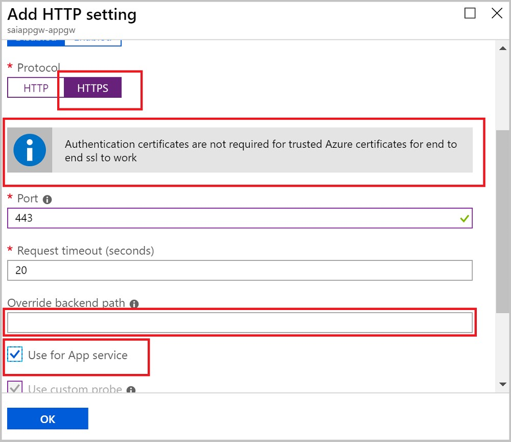
Task: Click the info icon beside Override backend path
Action: tap(134, 304)
